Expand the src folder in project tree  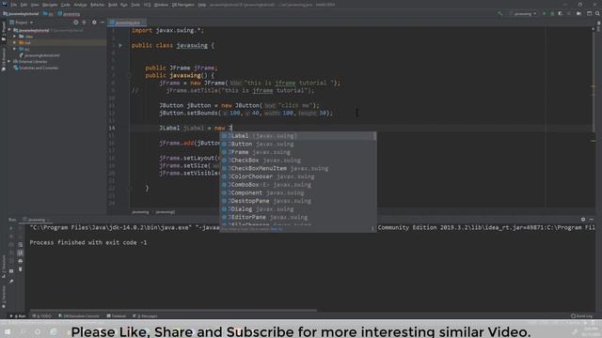click(15, 49)
